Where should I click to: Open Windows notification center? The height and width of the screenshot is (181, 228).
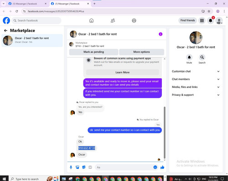223,179
